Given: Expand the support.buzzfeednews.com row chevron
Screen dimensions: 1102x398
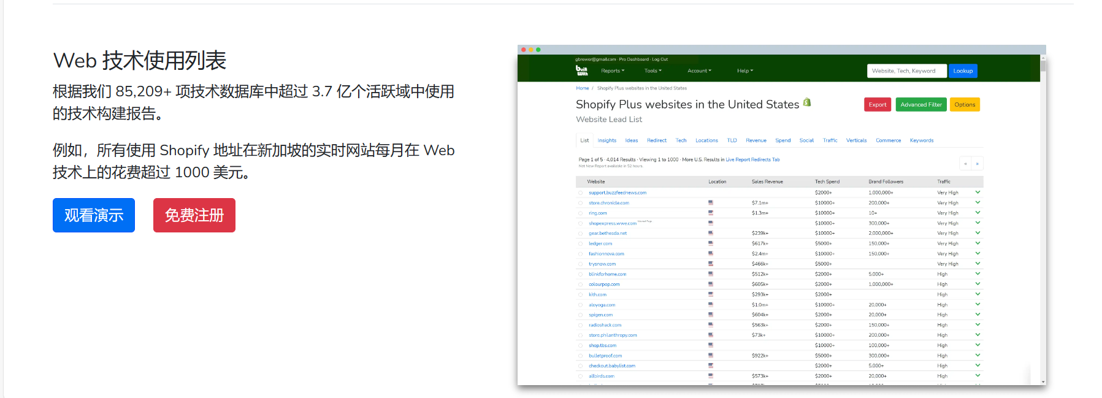Looking at the screenshot, I should (978, 192).
